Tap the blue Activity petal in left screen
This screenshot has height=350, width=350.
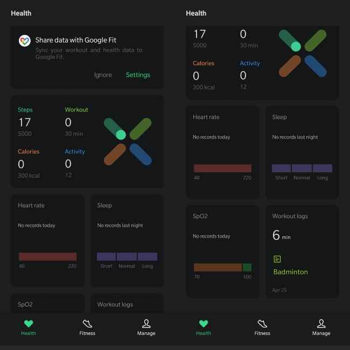(x=141, y=155)
